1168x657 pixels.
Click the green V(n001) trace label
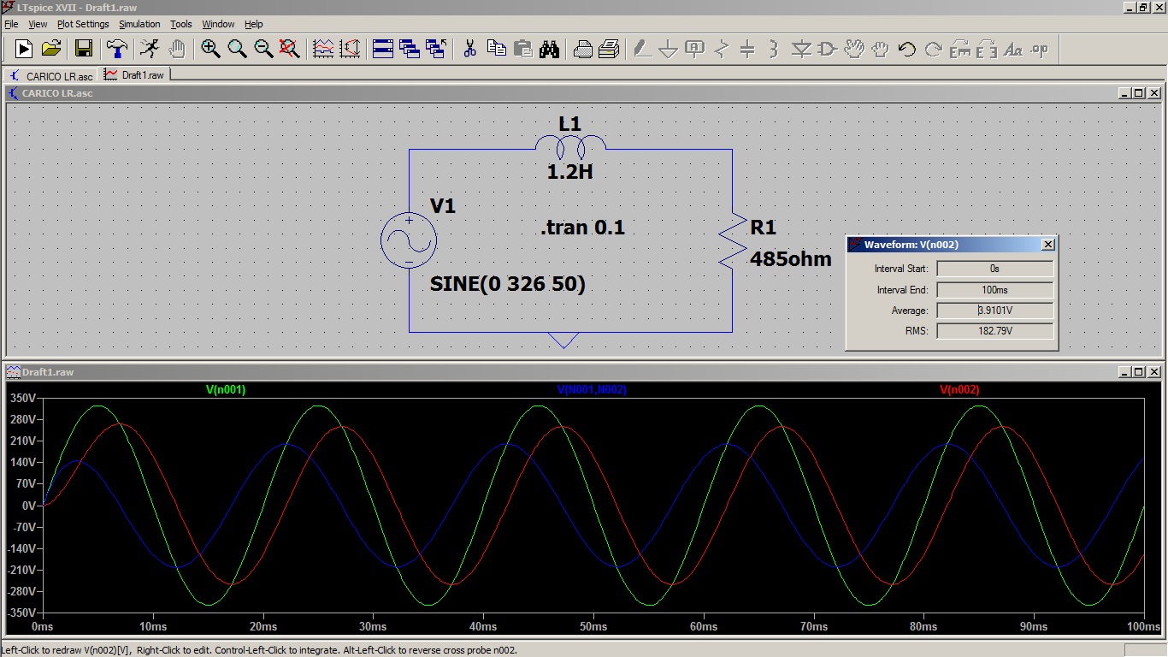(226, 390)
